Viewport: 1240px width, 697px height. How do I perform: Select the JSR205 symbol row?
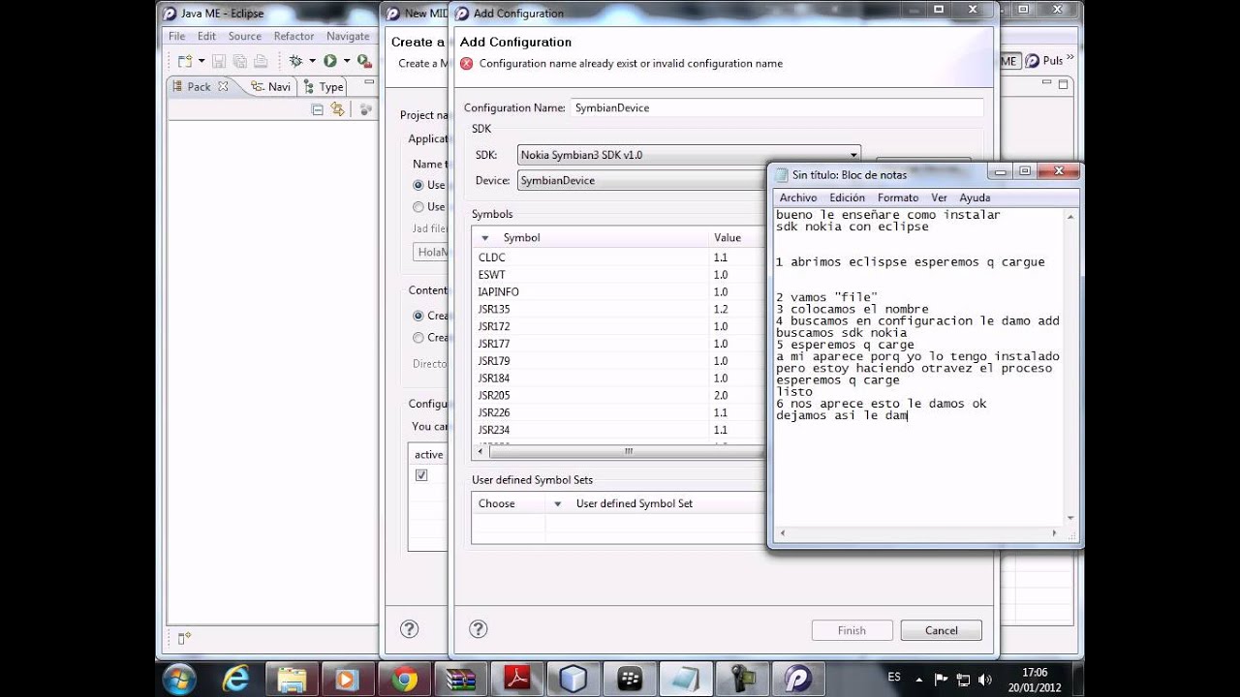click(620, 396)
